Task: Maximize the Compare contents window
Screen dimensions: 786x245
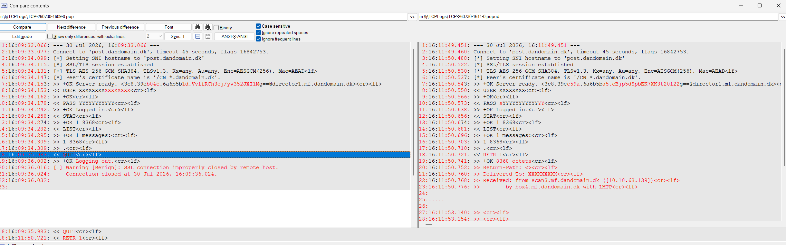Action: click(760, 5)
